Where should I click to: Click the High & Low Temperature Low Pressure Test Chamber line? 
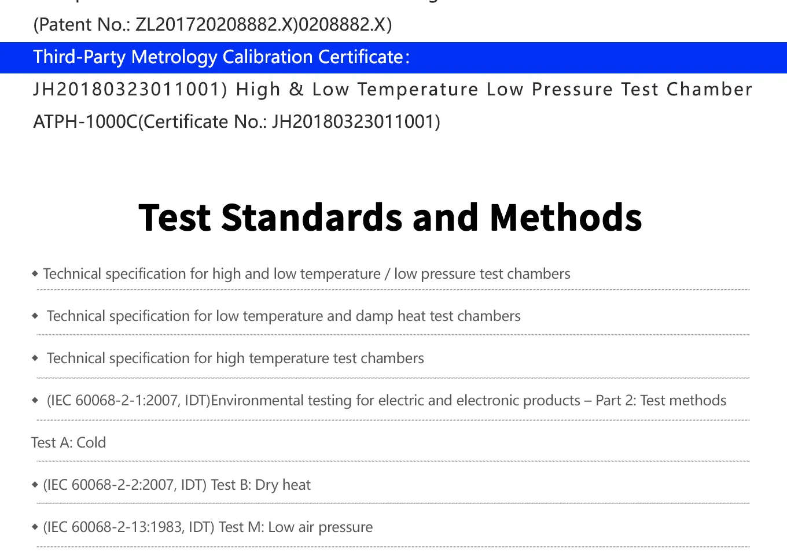click(392, 90)
